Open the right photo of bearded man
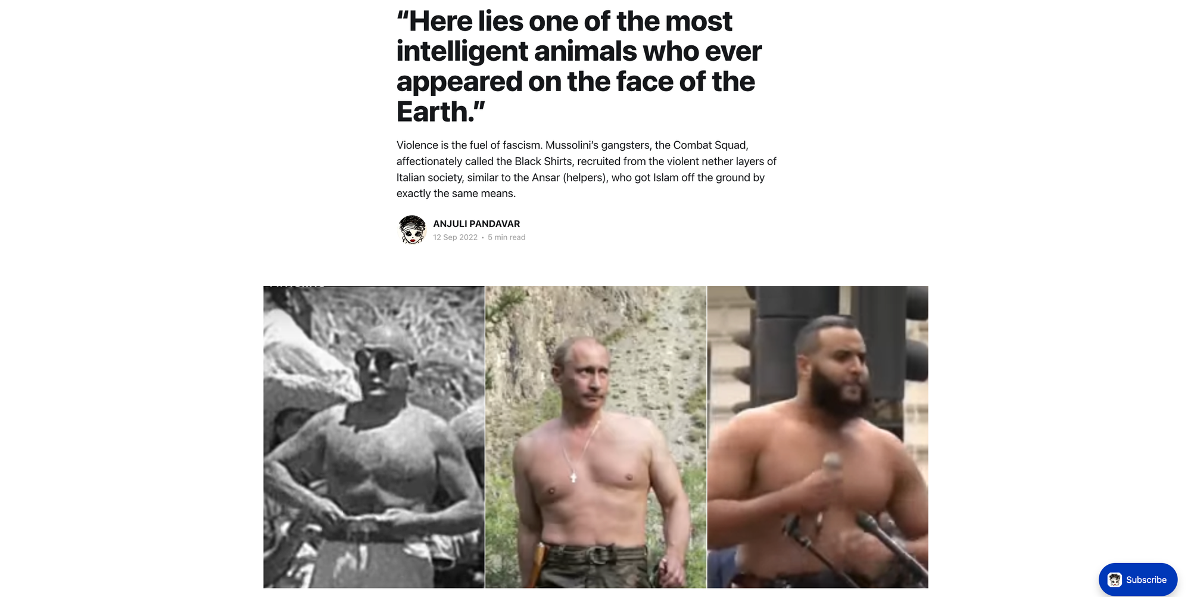1191x597 pixels. (818, 437)
